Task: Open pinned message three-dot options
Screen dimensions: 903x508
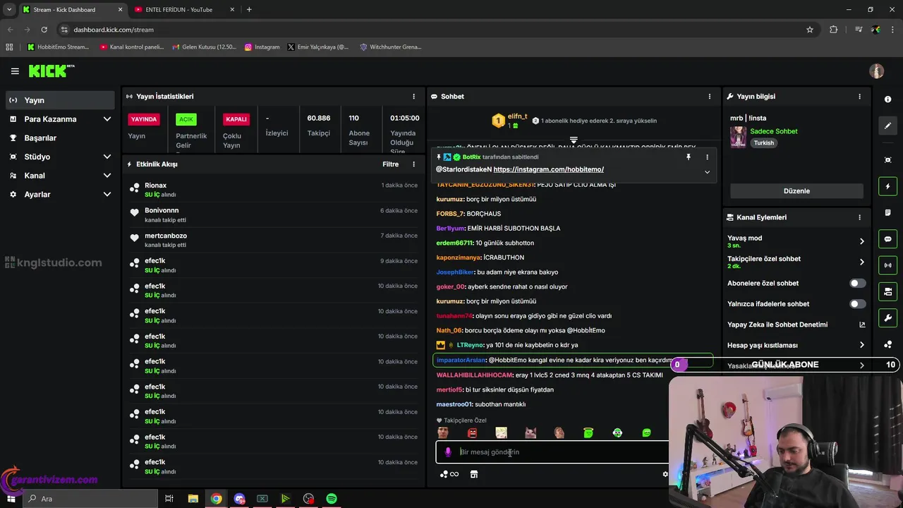Action: 707,157
